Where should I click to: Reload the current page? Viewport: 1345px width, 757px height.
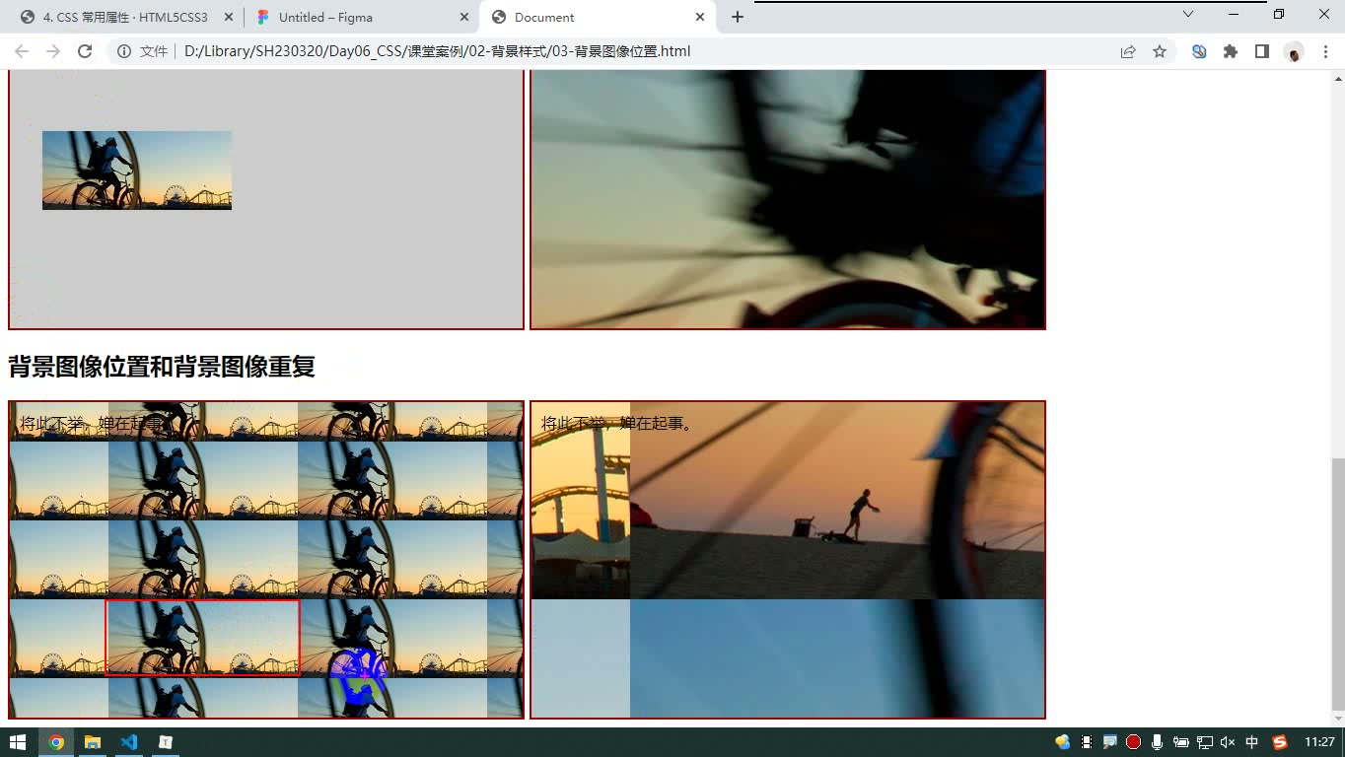[x=85, y=51]
